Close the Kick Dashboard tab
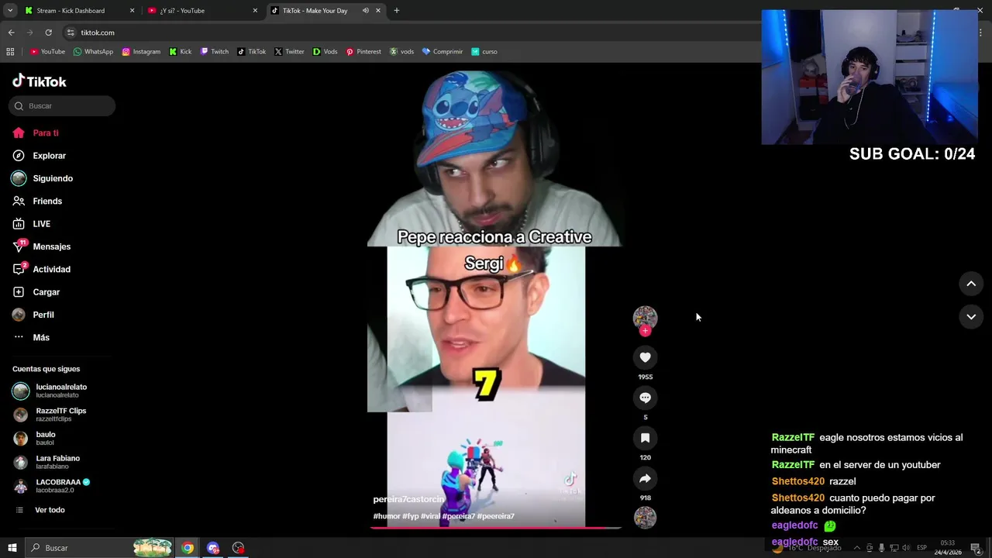 pyautogui.click(x=132, y=11)
